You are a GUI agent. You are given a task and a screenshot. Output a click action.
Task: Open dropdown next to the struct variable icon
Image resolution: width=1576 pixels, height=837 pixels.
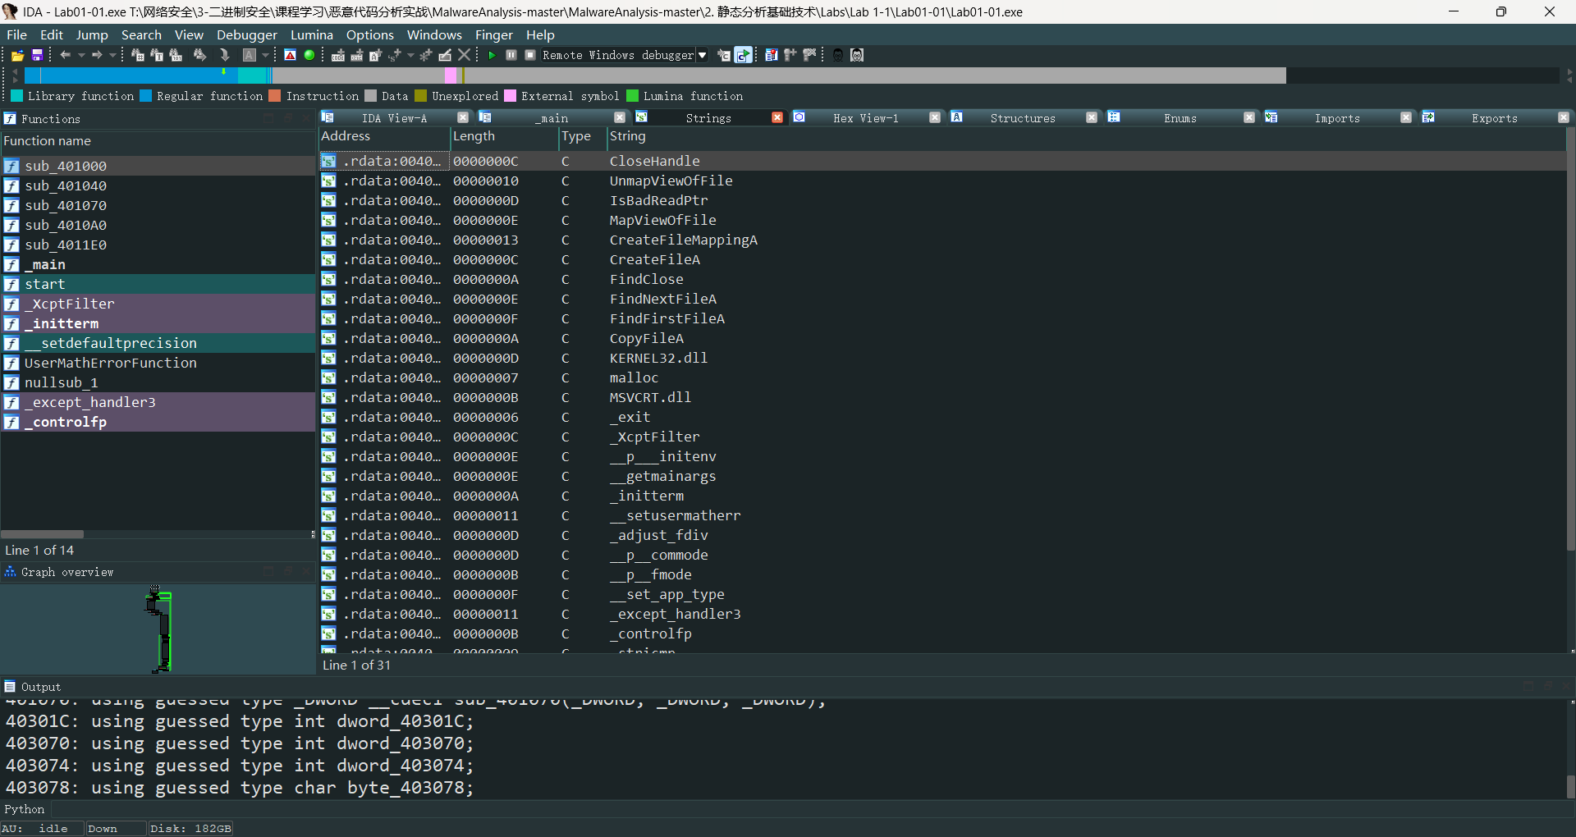pos(410,55)
